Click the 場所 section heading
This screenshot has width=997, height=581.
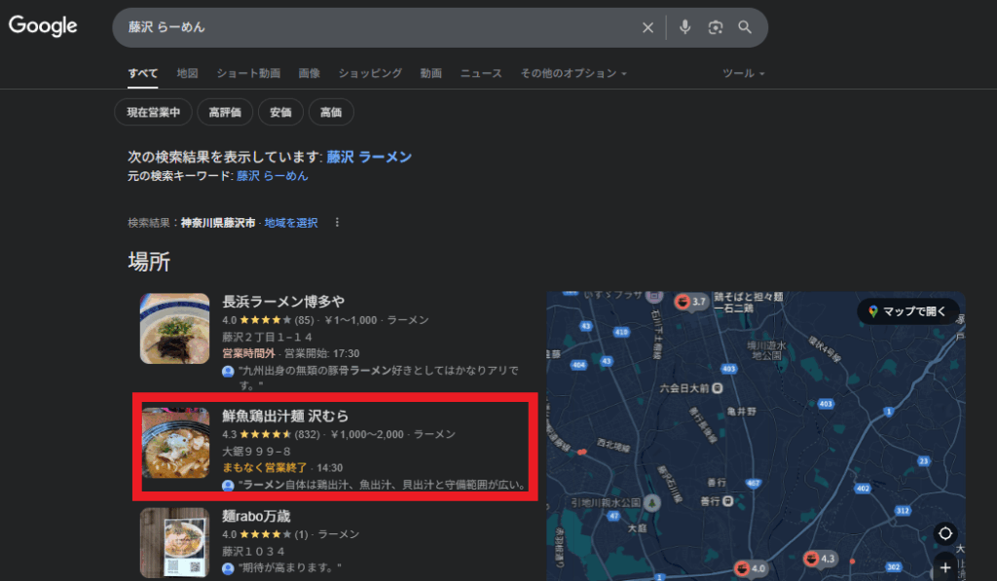click(x=149, y=261)
